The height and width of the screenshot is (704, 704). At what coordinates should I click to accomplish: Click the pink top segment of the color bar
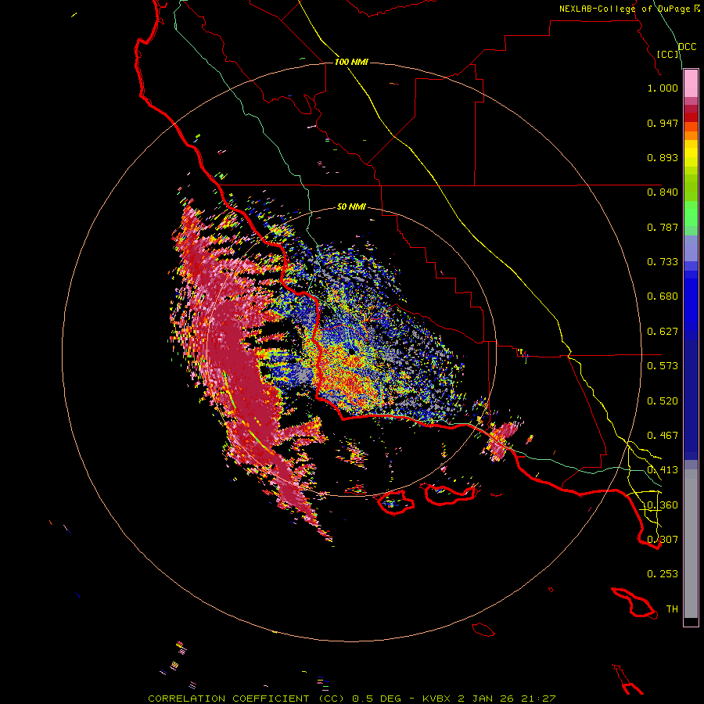coord(691,84)
